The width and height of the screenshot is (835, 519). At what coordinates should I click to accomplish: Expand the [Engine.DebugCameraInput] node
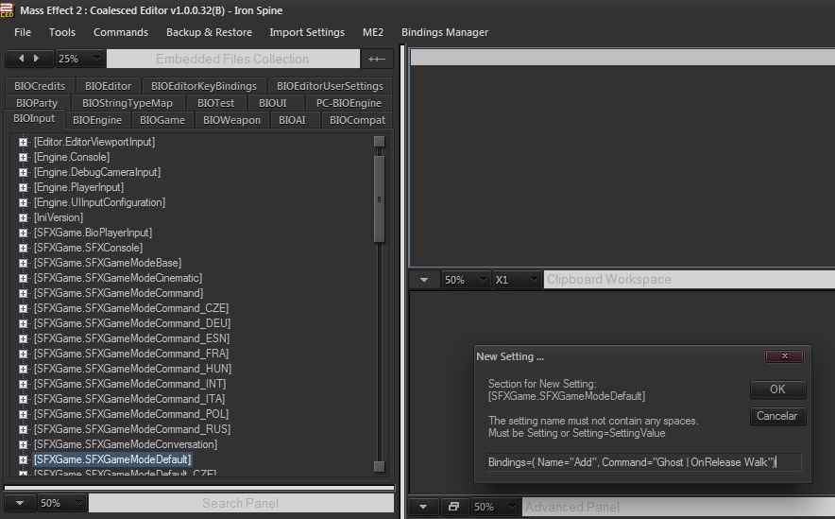[23, 172]
